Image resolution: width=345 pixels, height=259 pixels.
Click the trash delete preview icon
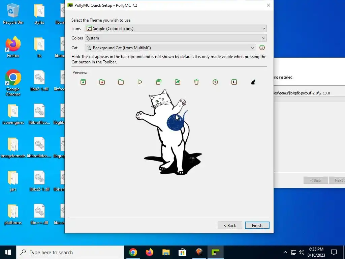[x=196, y=82]
